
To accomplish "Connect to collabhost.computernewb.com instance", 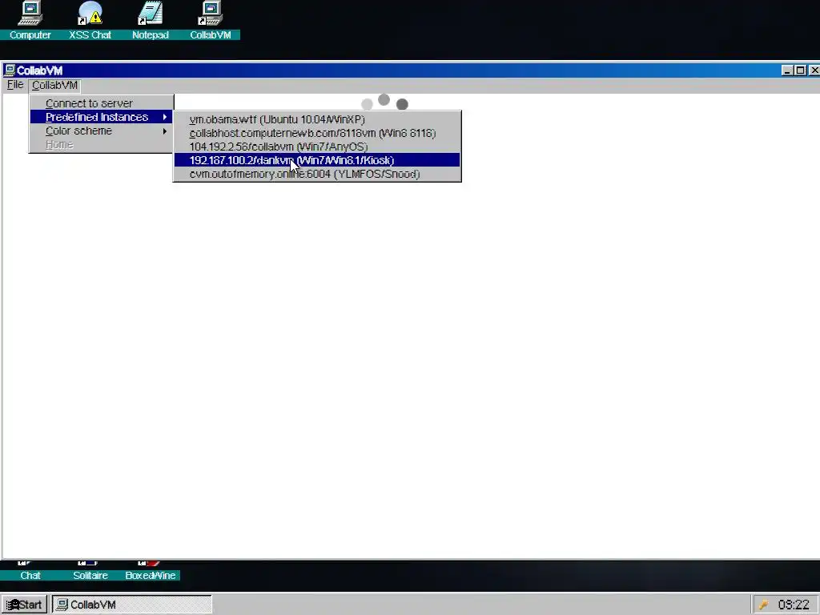I will pos(317,133).
